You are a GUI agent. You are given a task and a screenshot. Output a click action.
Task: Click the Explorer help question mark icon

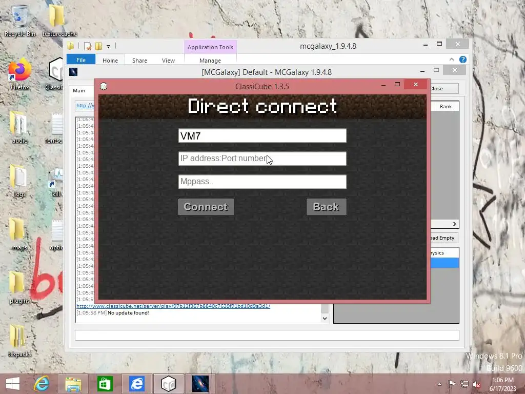tap(463, 60)
